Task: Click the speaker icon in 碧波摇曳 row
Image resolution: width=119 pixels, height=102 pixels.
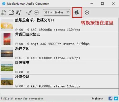Action: point(28,72)
